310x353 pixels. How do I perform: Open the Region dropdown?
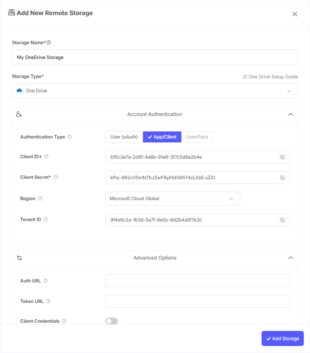coord(172,199)
